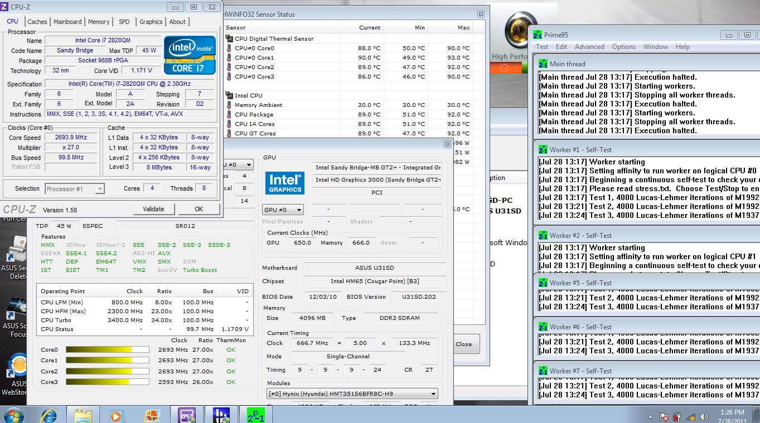Click the Worker #7 Self-Test window icon
This screenshot has width=760, height=423.
coord(543,371)
